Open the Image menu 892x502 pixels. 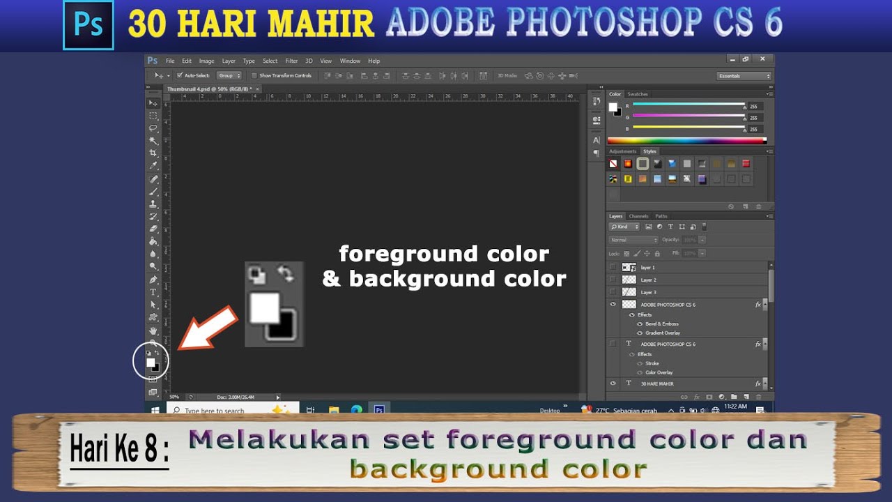tap(207, 61)
